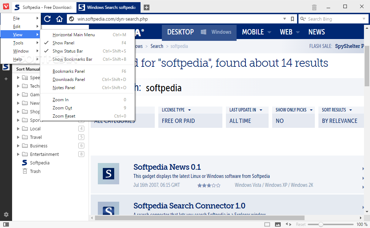Toggle Show Panel option
Screen dimensions: 370x228
(87, 43)
